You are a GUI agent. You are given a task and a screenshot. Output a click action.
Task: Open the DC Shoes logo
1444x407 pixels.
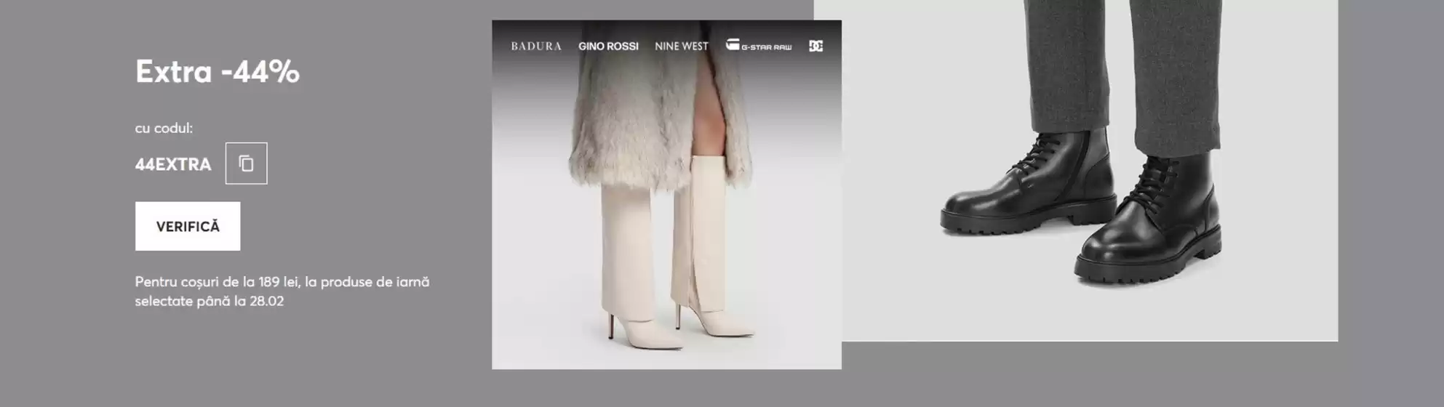(x=815, y=47)
